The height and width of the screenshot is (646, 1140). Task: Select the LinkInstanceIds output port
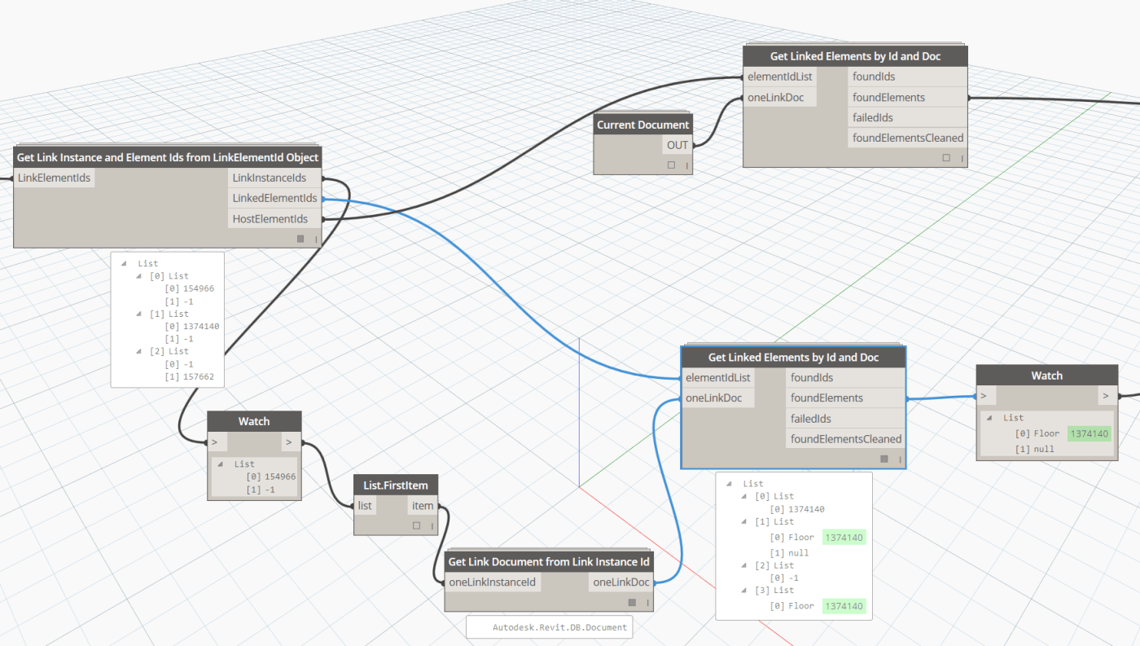(x=274, y=178)
